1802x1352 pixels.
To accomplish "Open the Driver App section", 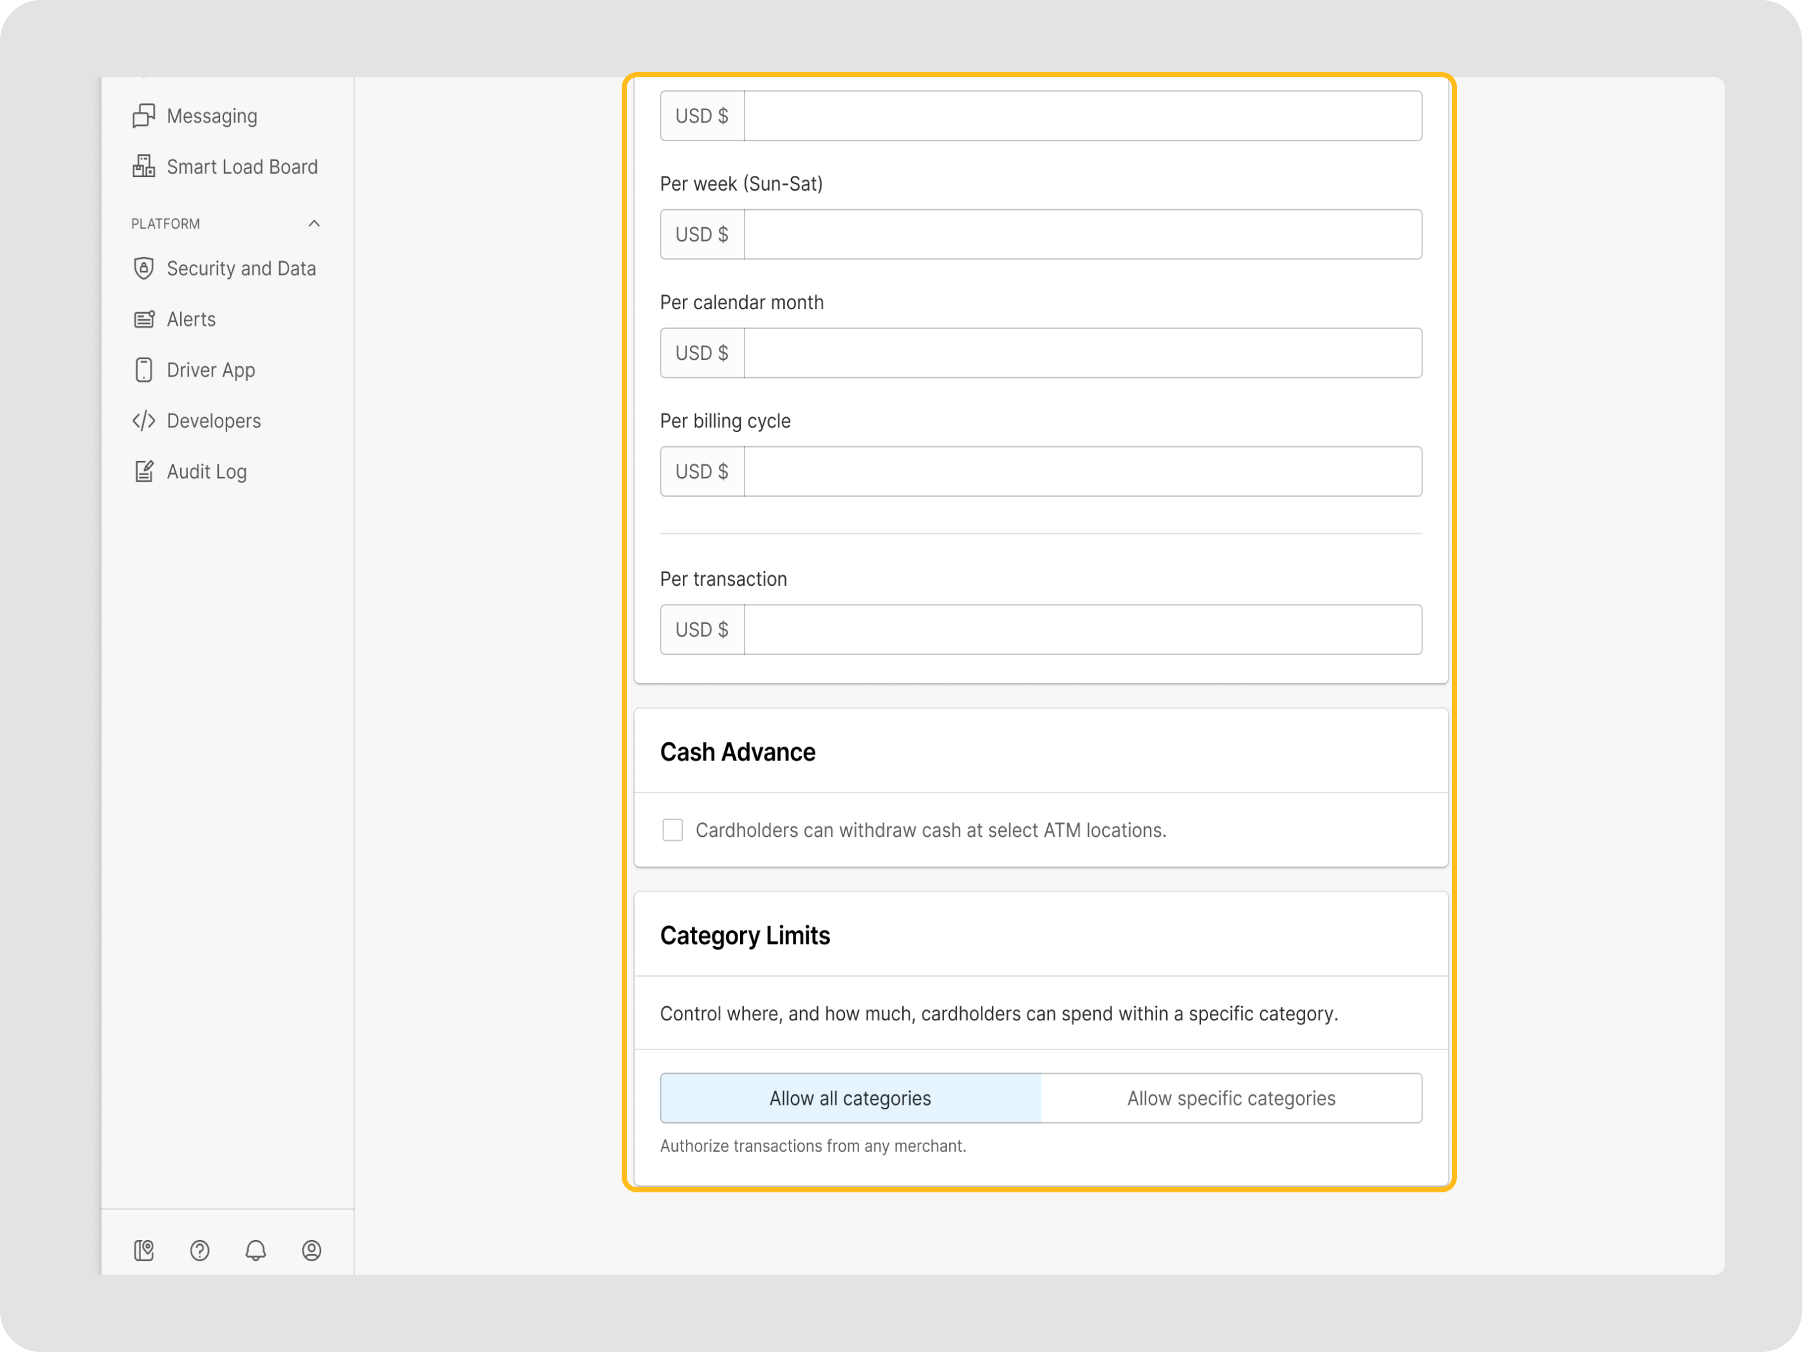I will [x=210, y=369].
